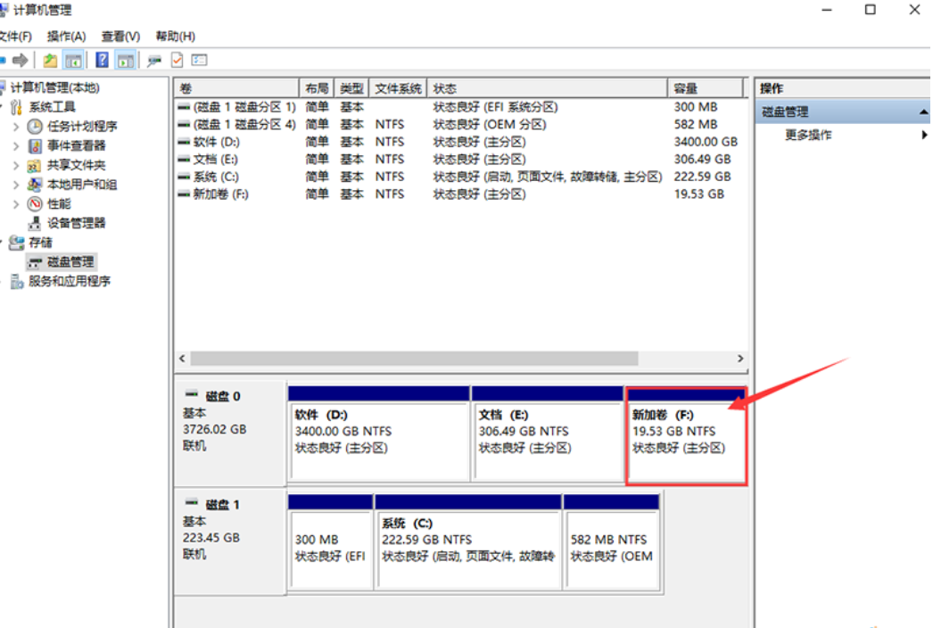Click the volume list's left scroll arrow

pyautogui.click(x=182, y=359)
